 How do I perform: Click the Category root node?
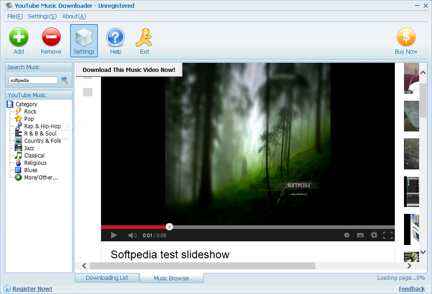pyautogui.click(x=26, y=104)
